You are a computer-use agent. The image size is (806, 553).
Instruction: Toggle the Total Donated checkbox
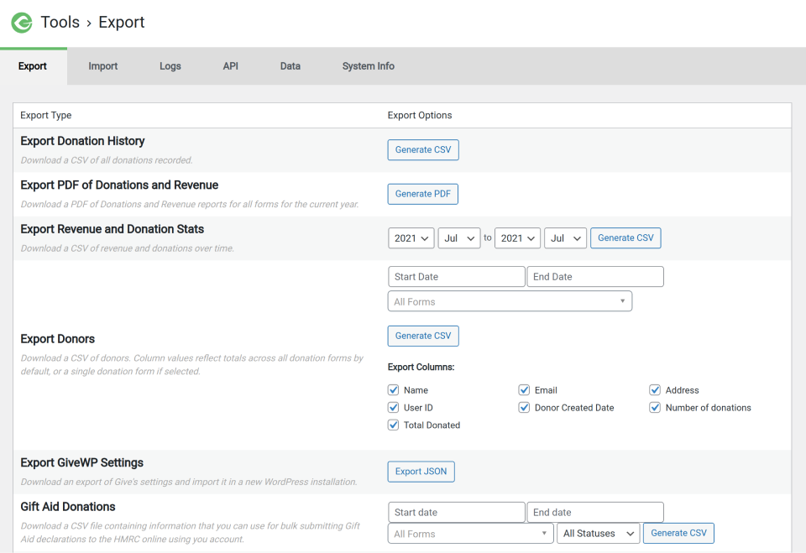[x=393, y=425]
